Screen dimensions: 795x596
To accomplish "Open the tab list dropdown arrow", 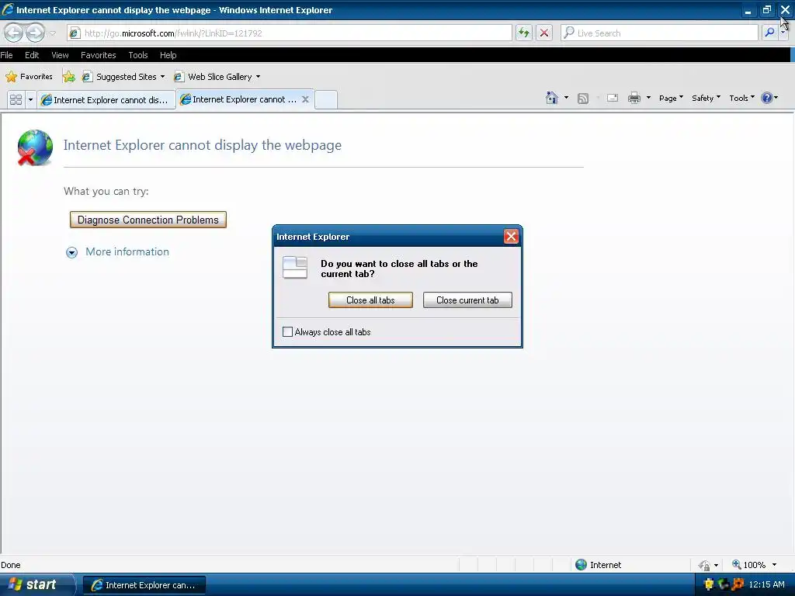I will (x=30, y=99).
